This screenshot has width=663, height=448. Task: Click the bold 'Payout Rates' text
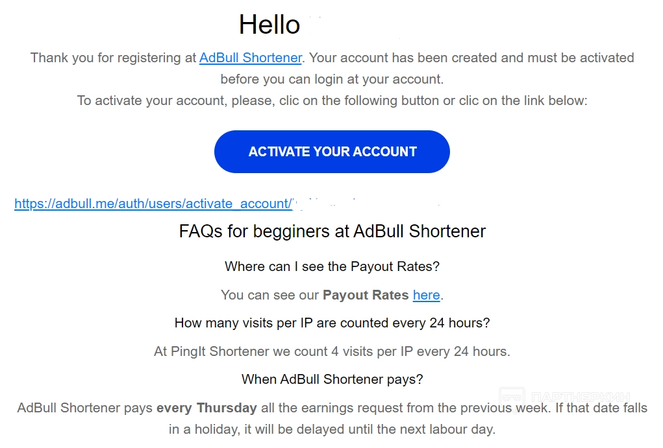366,295
